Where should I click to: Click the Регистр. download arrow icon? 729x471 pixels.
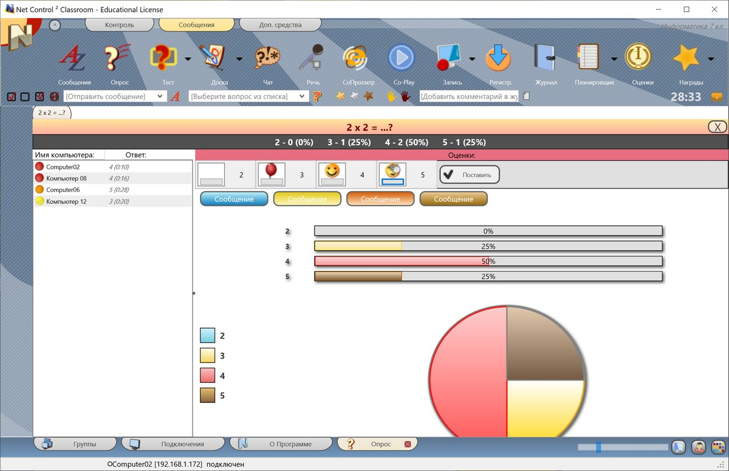click(x=499, y=59)
